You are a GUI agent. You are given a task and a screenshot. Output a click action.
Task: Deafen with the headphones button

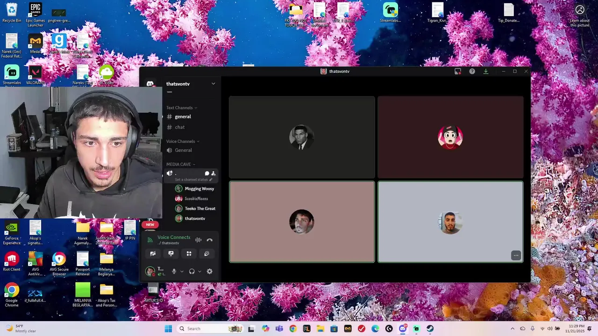tap(192, 271)
